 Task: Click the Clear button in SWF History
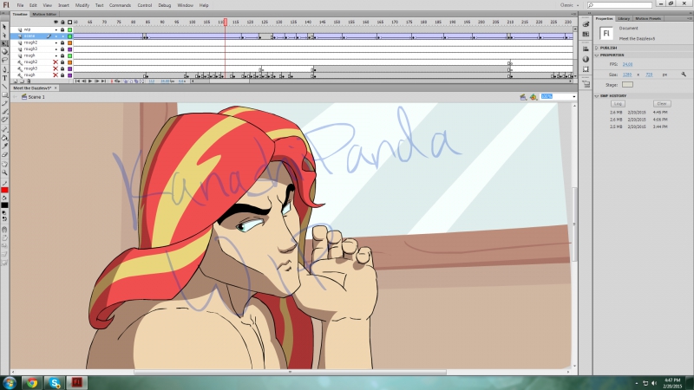662,104
